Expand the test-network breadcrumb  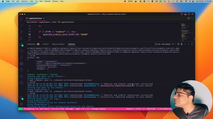32,22
